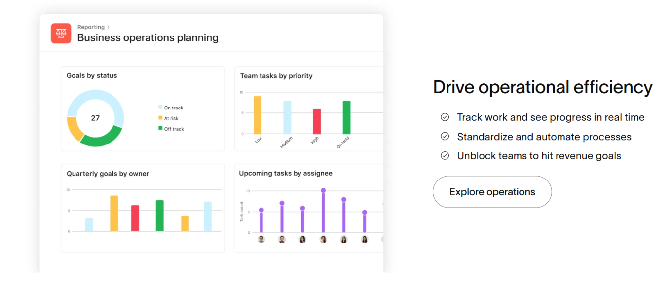Click first assignee avatar in Upcoming tasks
This screenshot has width=671, height=288.
pyautogui.click(x=261, y=239)
